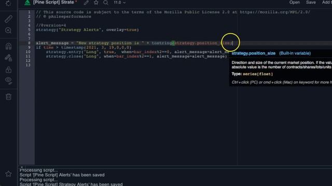Click the strategy.entry line of code
332x186 pixels.
click(x=137, y=52)
